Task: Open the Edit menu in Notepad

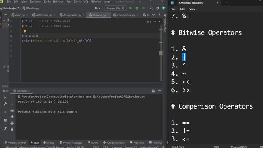Action: [182, 9]
